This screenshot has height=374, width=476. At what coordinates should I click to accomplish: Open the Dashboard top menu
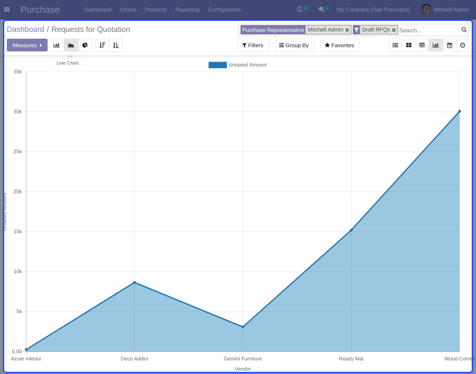pos(97,10)
